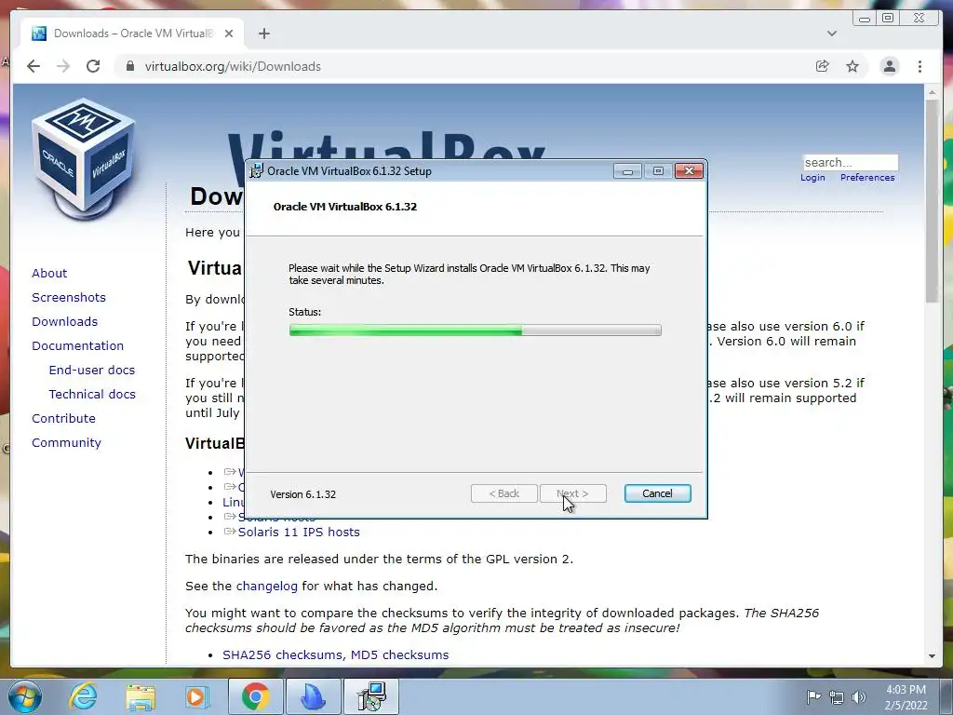Click the padlock site info icon
The width and height of the screenshot is (953, 715).
129,66
